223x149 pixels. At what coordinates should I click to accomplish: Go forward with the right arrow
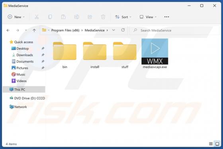click(x=18, y=30)
